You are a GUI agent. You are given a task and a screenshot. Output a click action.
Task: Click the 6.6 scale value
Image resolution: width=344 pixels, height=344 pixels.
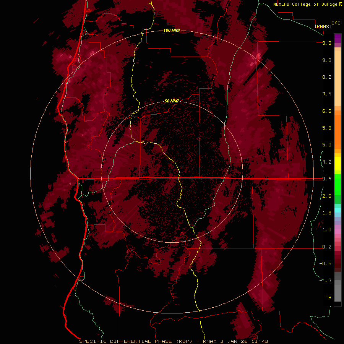[327, 111]
